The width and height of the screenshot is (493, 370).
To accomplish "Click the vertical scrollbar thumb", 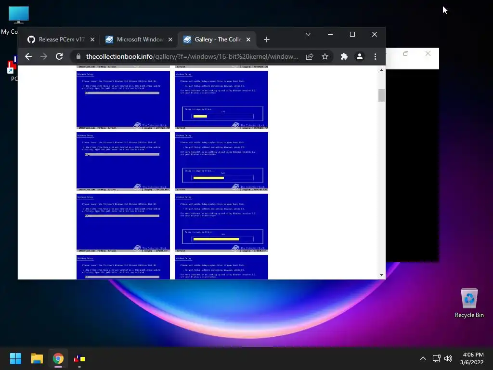I will pyautogui.click(x=381, y=95).
